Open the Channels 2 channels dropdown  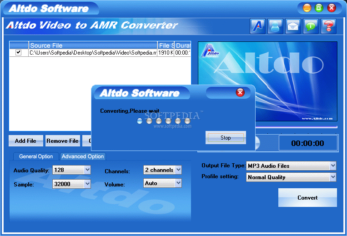point(178,170)
